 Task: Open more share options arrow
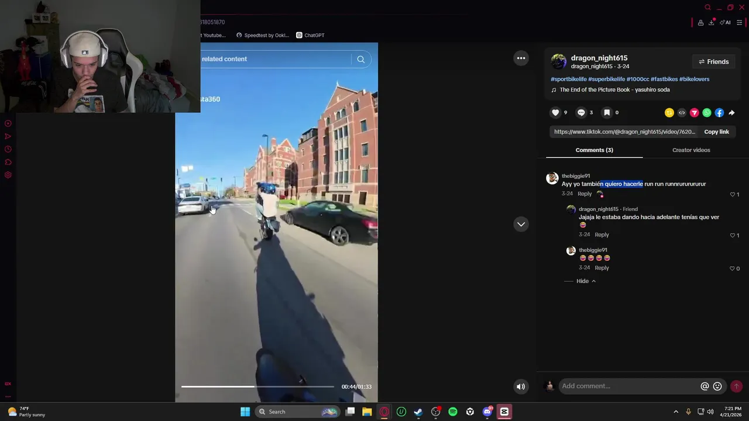[731, 113]
